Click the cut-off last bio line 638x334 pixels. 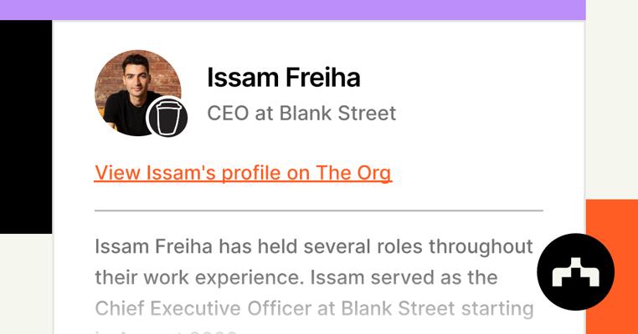pos(167,331)
